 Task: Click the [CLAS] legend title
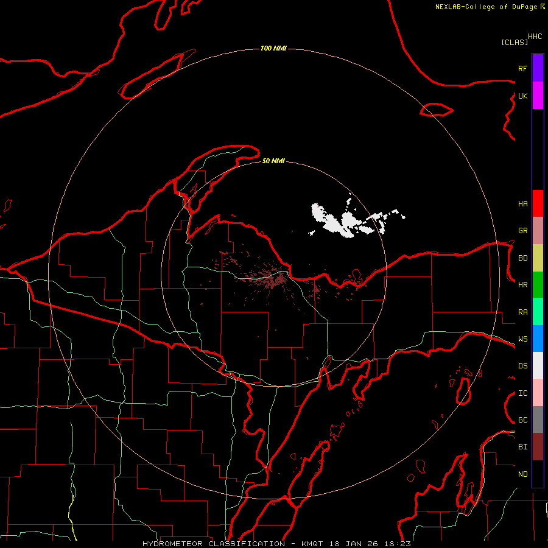515,42
